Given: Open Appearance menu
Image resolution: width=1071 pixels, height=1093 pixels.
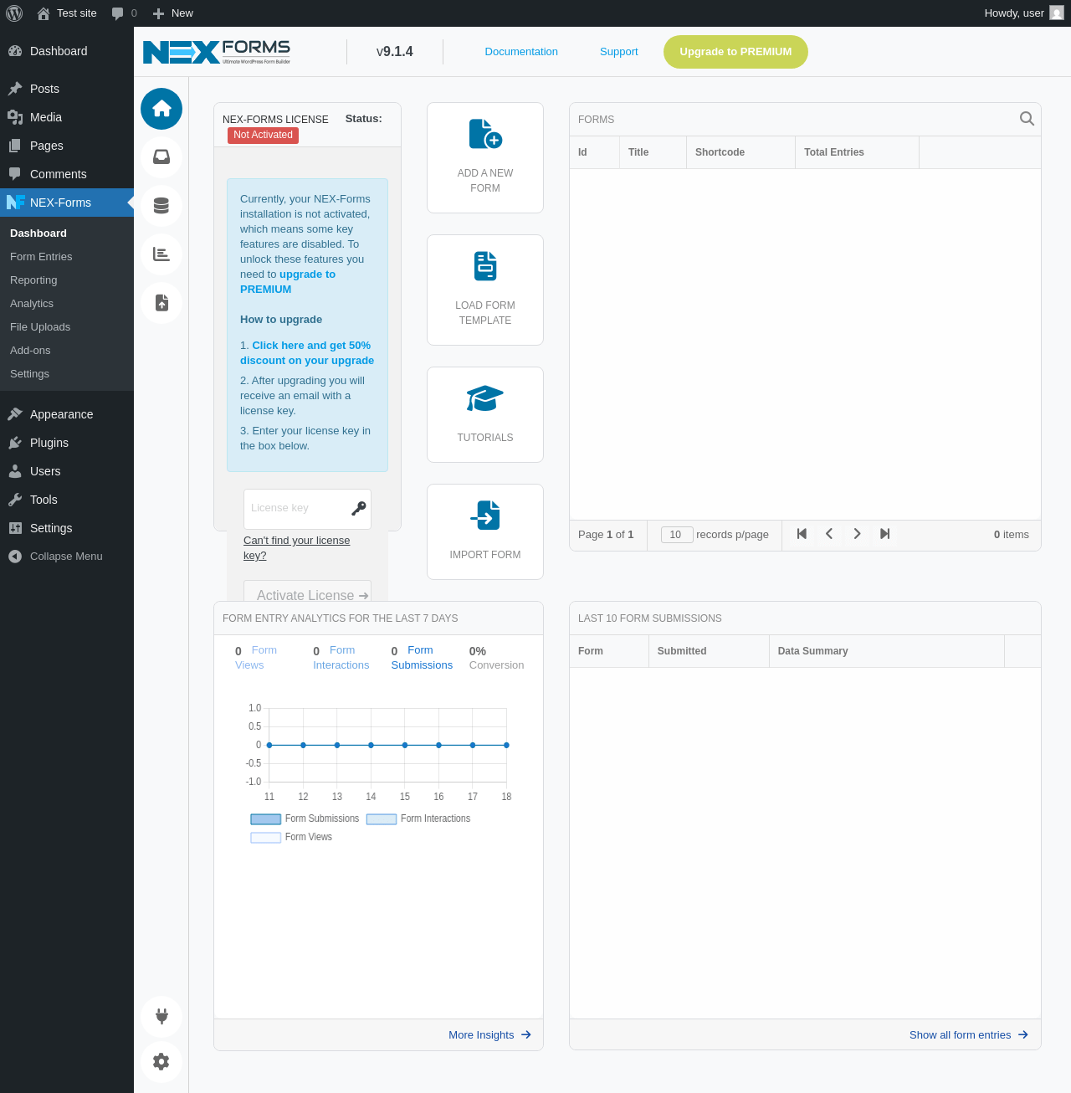Looking at the screenshot, I should (x=67, y=414).
